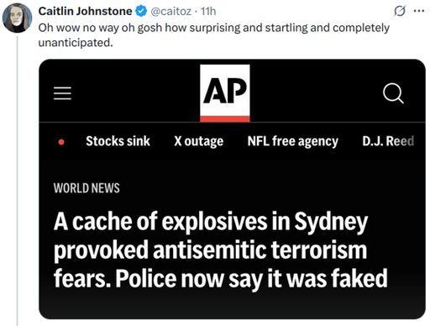Open the embedded AP screenshot image
Image resolution: width=430 pixels, height=326 pixels.
pyautogui.click(x=232, y=189)
